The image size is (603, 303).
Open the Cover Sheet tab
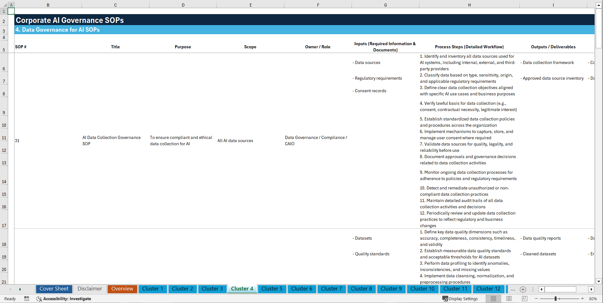(54, 289)
